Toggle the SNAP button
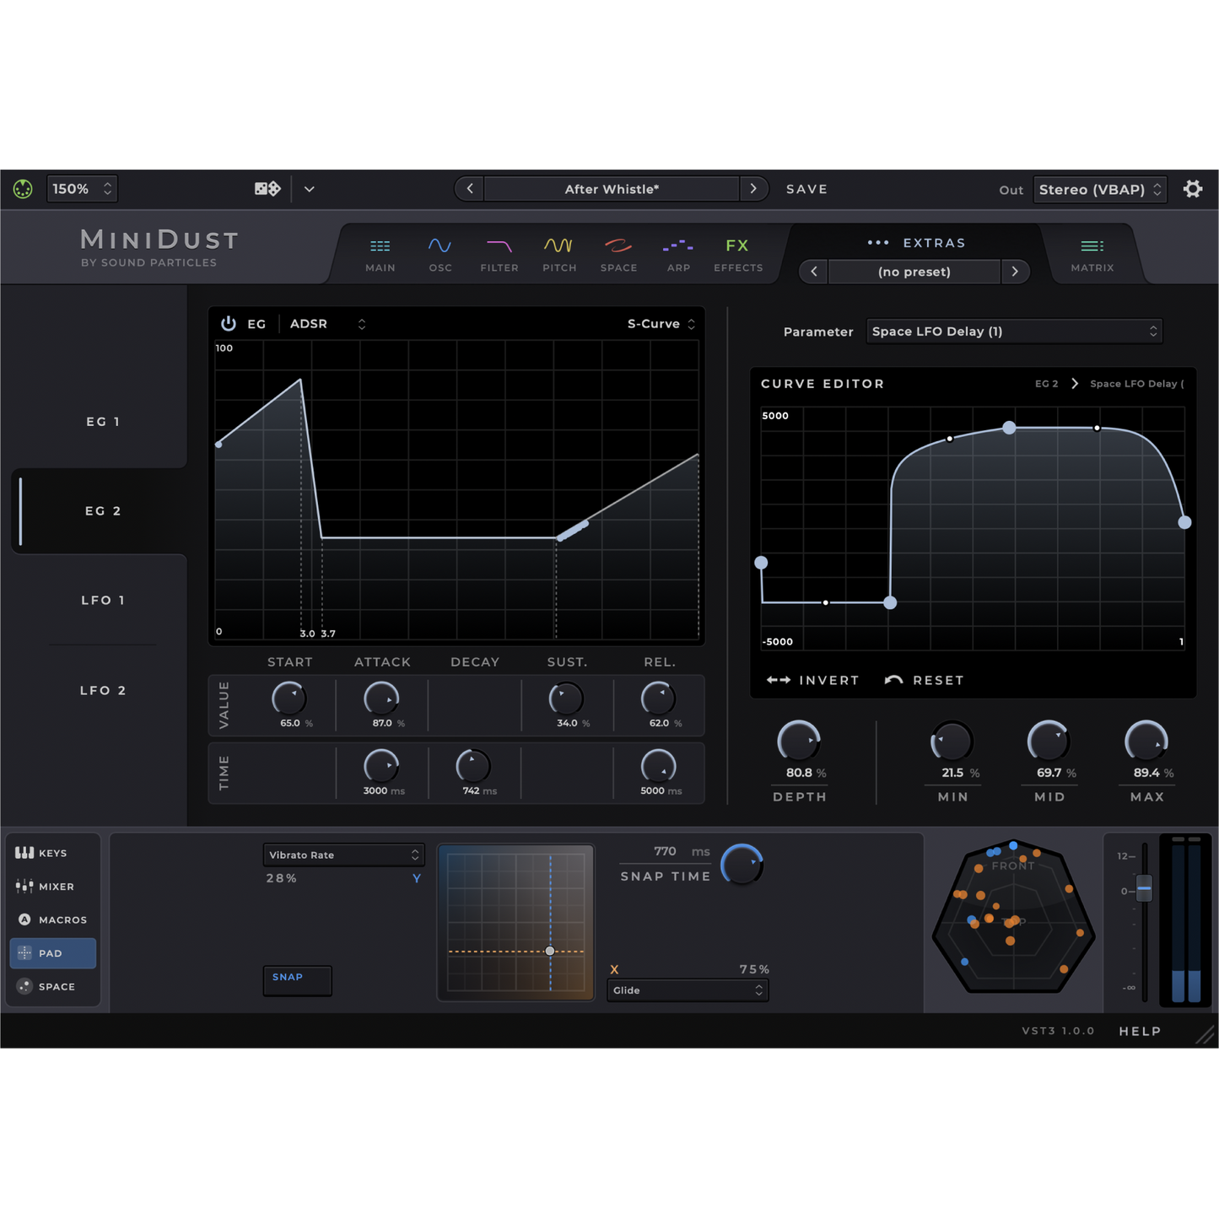 [x=297, y=980]
